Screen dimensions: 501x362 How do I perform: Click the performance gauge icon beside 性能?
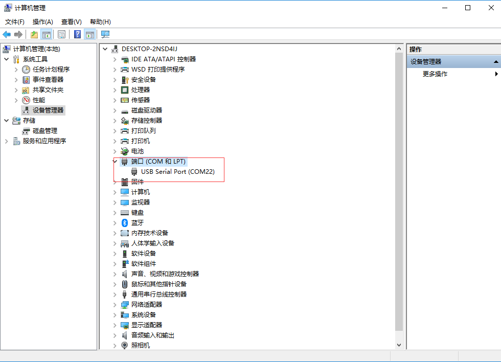(x=26, y=100)
